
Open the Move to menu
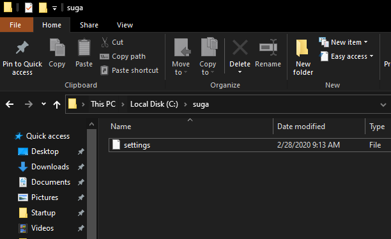(181, 57)
